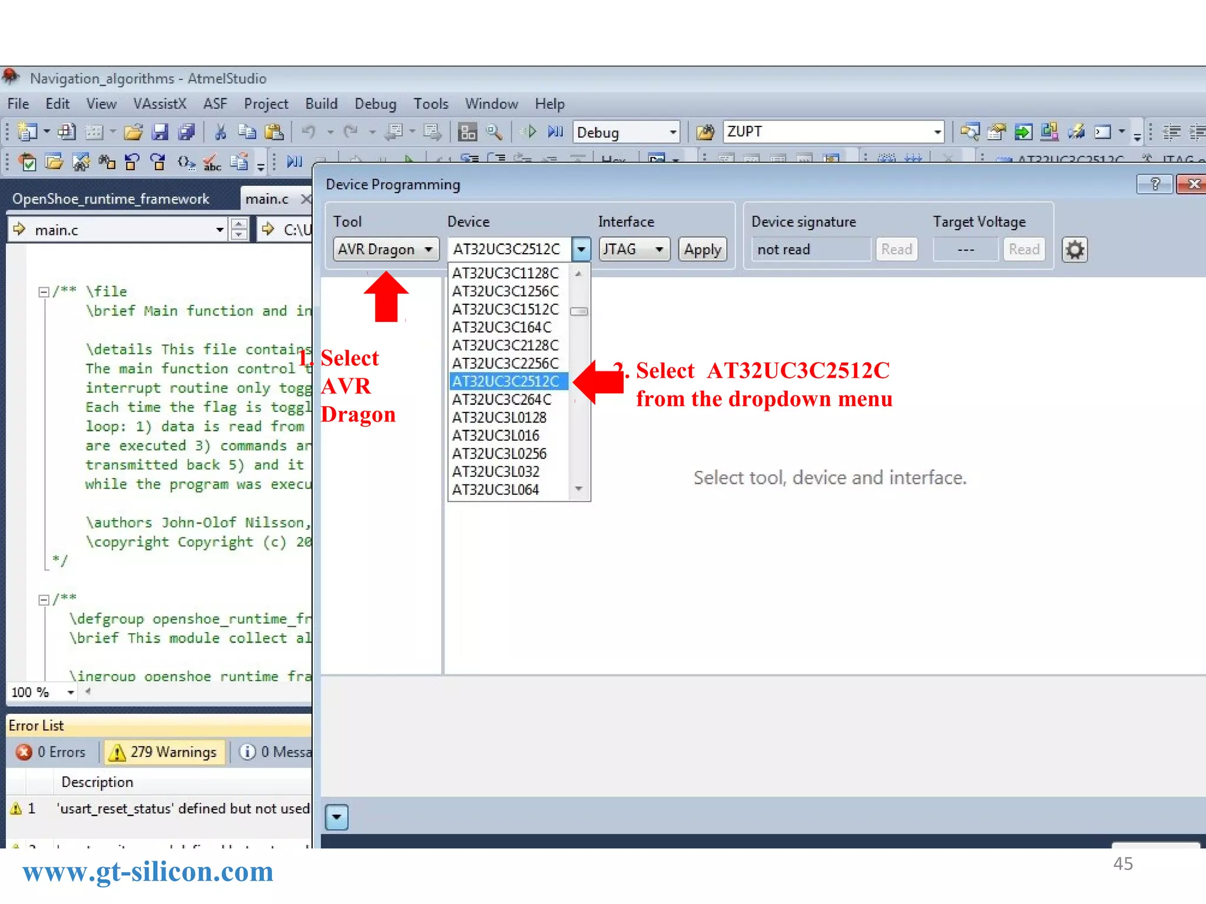
Task: Click the green Start Without Debugging arrow
Action: point(531,132)
